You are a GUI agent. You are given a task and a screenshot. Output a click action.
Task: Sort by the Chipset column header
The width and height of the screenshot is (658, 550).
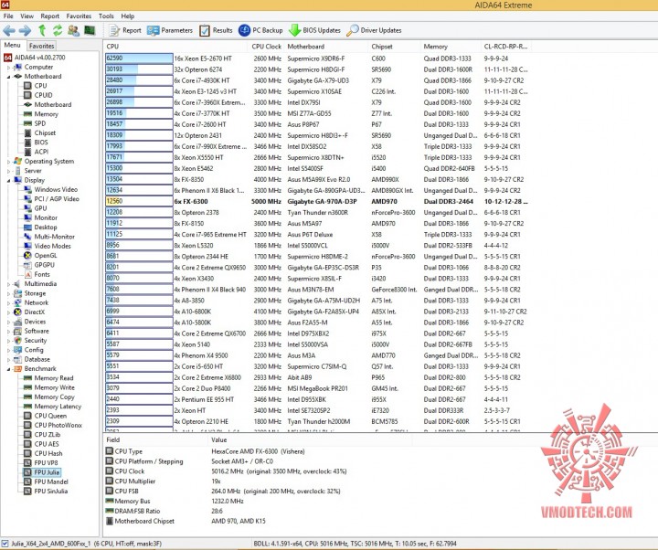[394, 47]
